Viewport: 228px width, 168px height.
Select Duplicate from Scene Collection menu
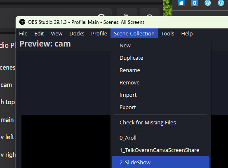pyautogui.click(x=160, y=58)
